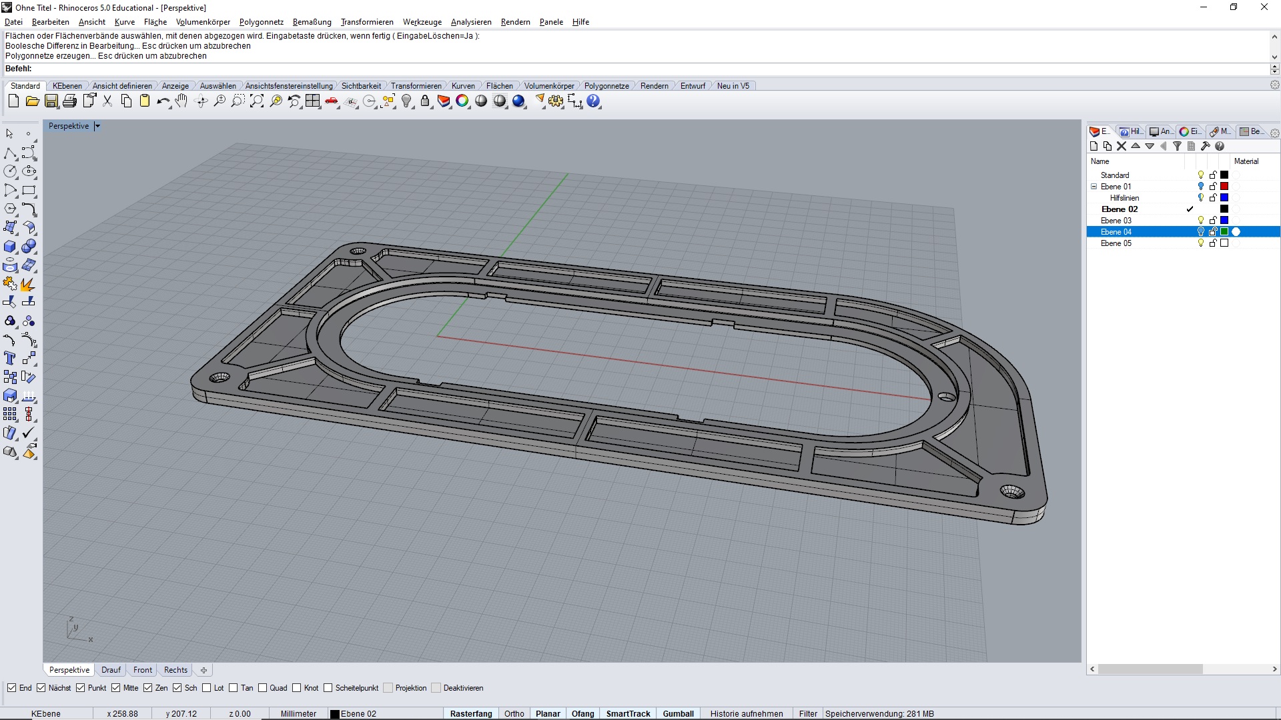
Task: Enable the Lot object snap checkbox
Action: pyautogui.click(x=206, y=688)
